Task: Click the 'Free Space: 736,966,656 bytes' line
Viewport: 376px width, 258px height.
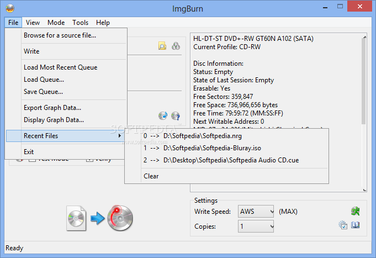Action: tap(235, 105)
